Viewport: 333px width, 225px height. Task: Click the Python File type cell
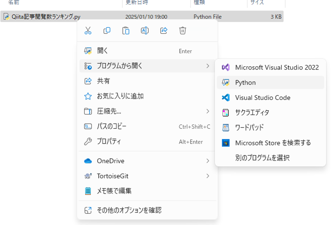[207, 17]
